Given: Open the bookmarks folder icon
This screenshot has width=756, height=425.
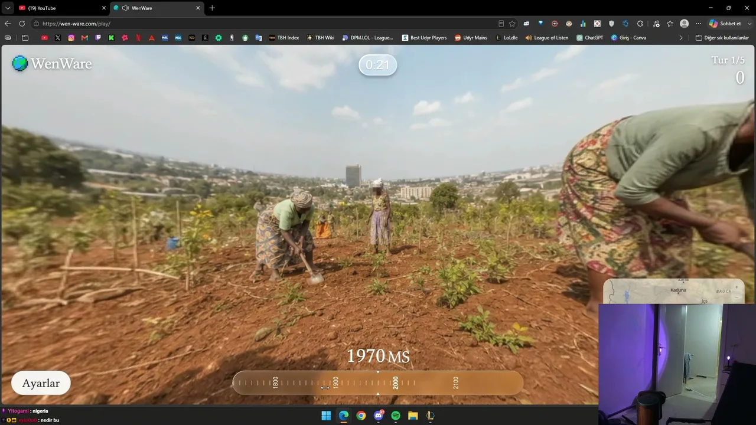Looking at the screenshot, I should click(25, 38).
